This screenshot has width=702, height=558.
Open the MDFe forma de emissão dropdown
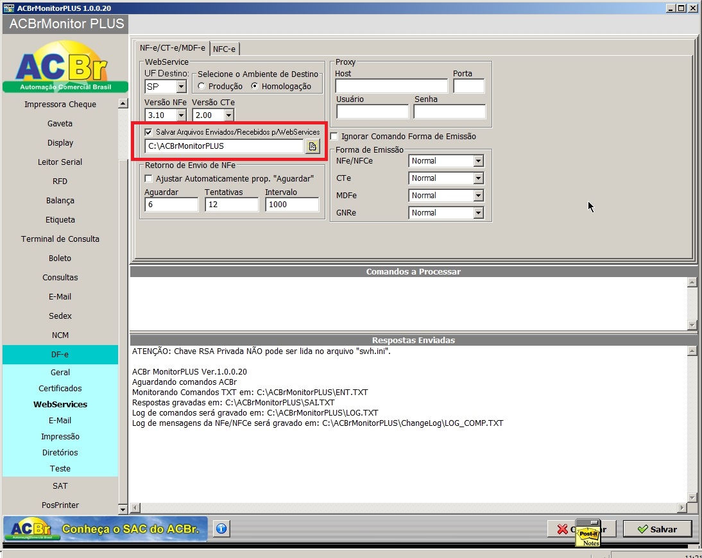pos(479,196)
